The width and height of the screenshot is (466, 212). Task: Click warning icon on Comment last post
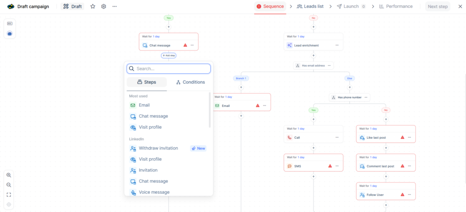tap(402, 166)
